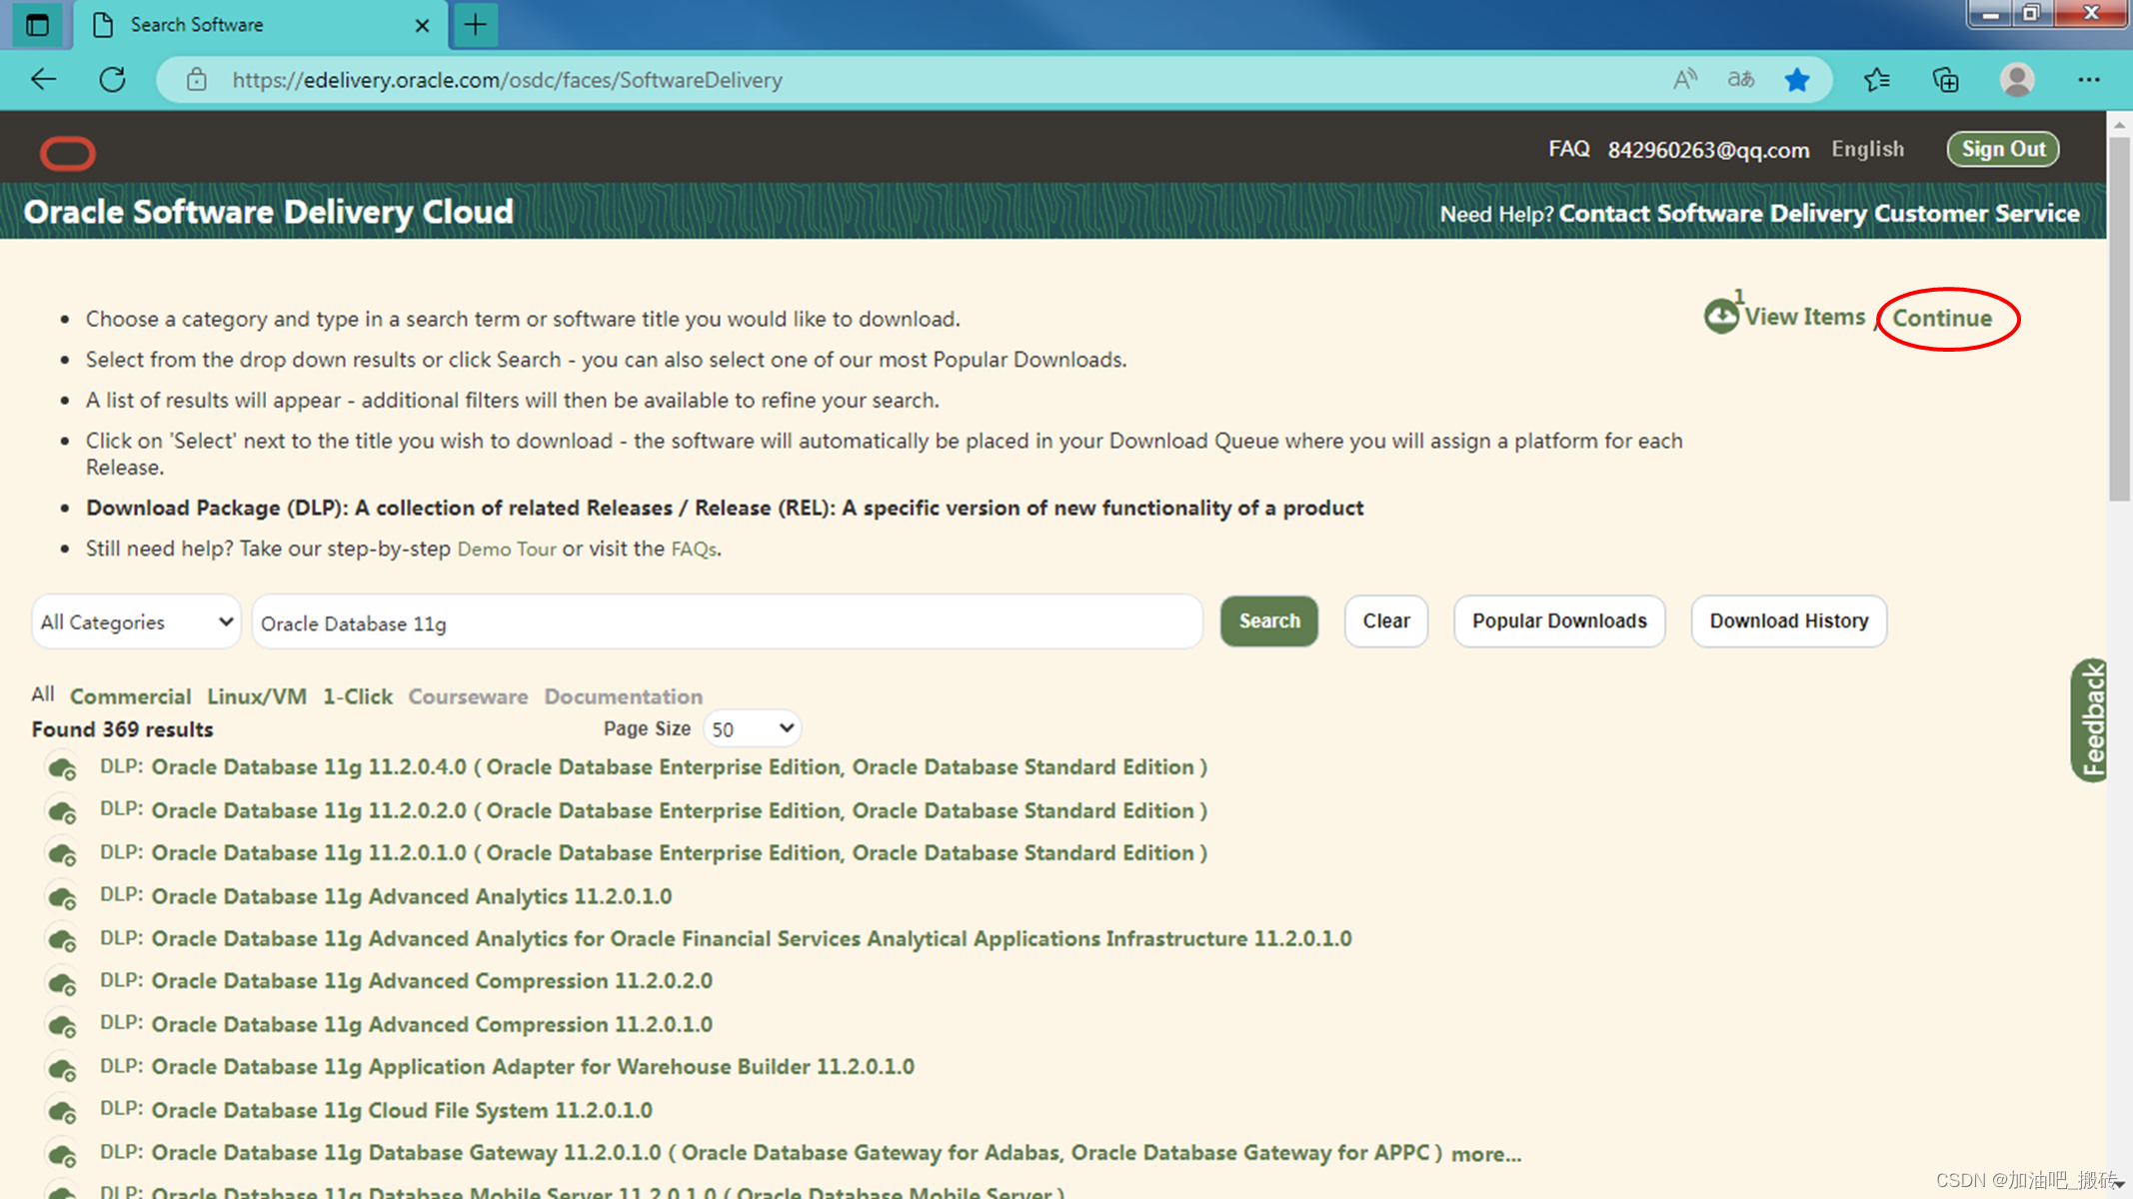
Task: Click download cloud icon for Advanced Compression 11.2.0.2.0
Action: click(x=62, y=982)
